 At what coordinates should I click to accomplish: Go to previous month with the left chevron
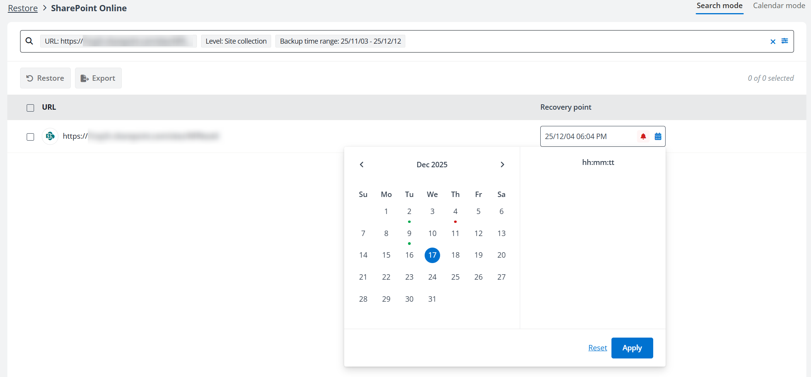tap(362, 164)
